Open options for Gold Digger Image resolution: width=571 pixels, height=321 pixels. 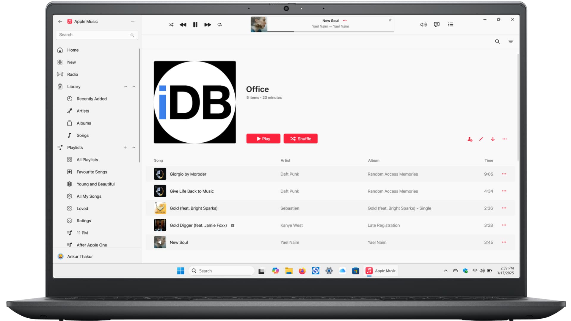click(x=504, y=225)
